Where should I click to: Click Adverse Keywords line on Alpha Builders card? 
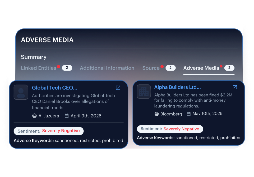pos(188,138)
